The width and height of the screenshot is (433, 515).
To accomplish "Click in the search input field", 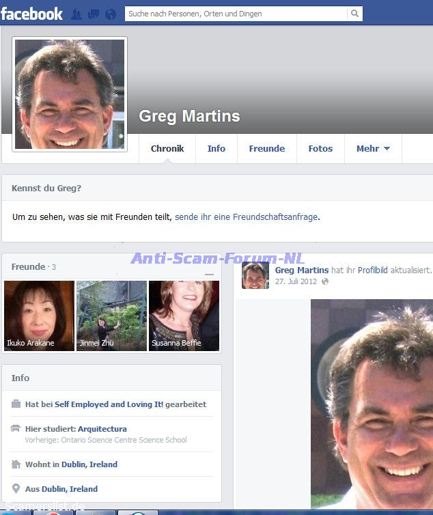I will pyautogui.click(x=236, y=14).
